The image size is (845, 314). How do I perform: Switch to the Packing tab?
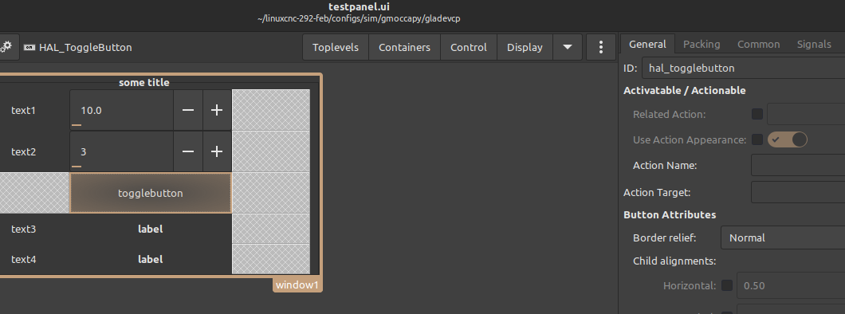coord(702,44)
